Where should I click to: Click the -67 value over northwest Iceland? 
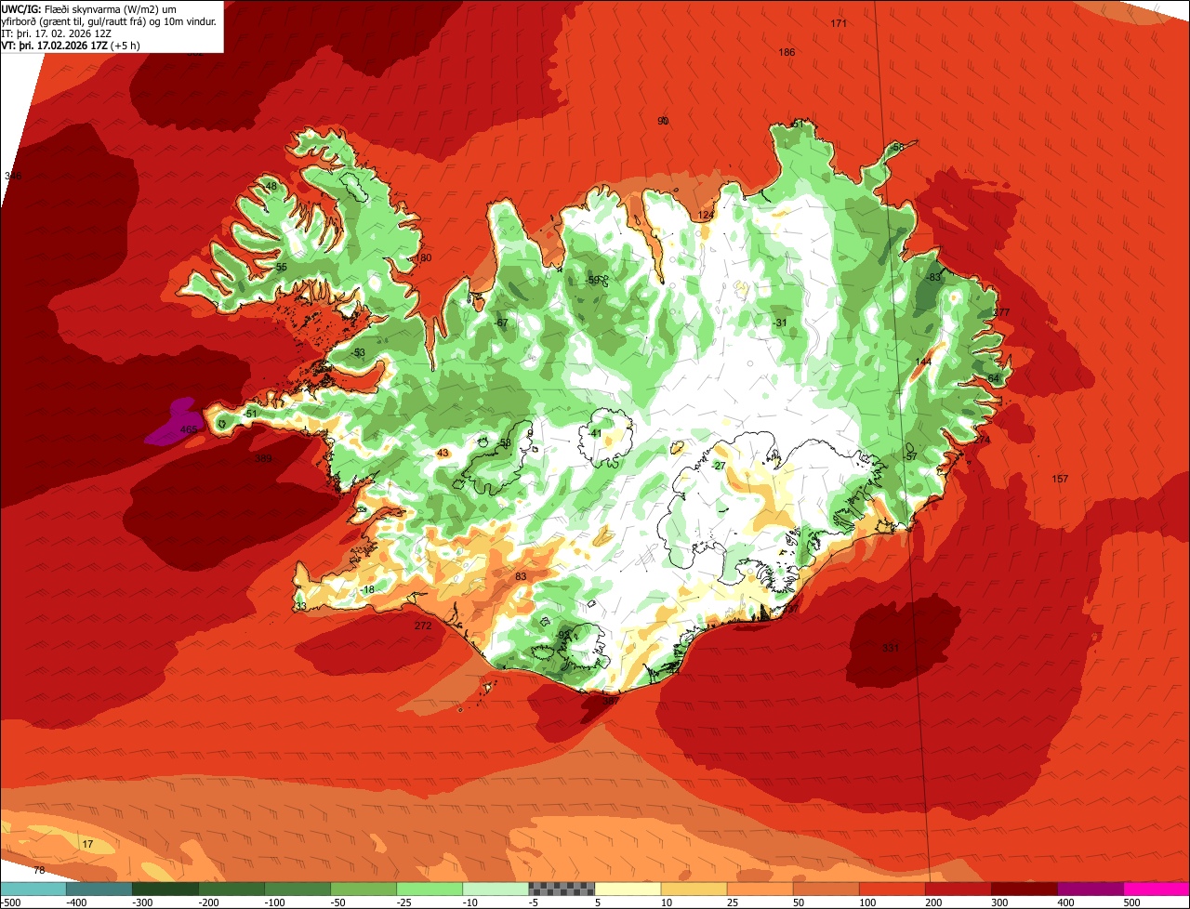501,323
